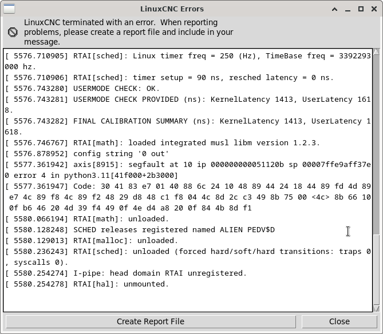Shade the window with the up-arrow icon

point(335,9)
